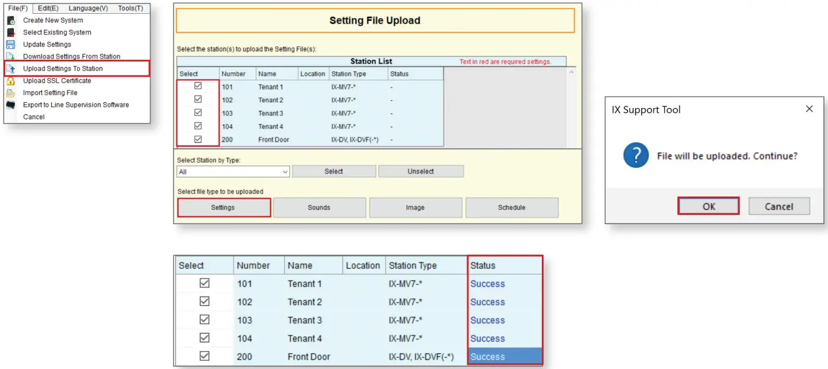The width and height of the screenshot is (828, 369).
Task: Click the Schedule file type button
Action: pyautogui.click(x=511, y=207)
